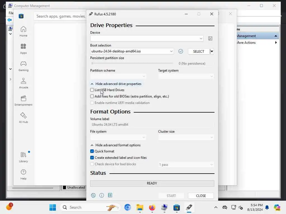
Task: Enable Add fixes for old BIOSes checkbox
Action: (92, 96)
